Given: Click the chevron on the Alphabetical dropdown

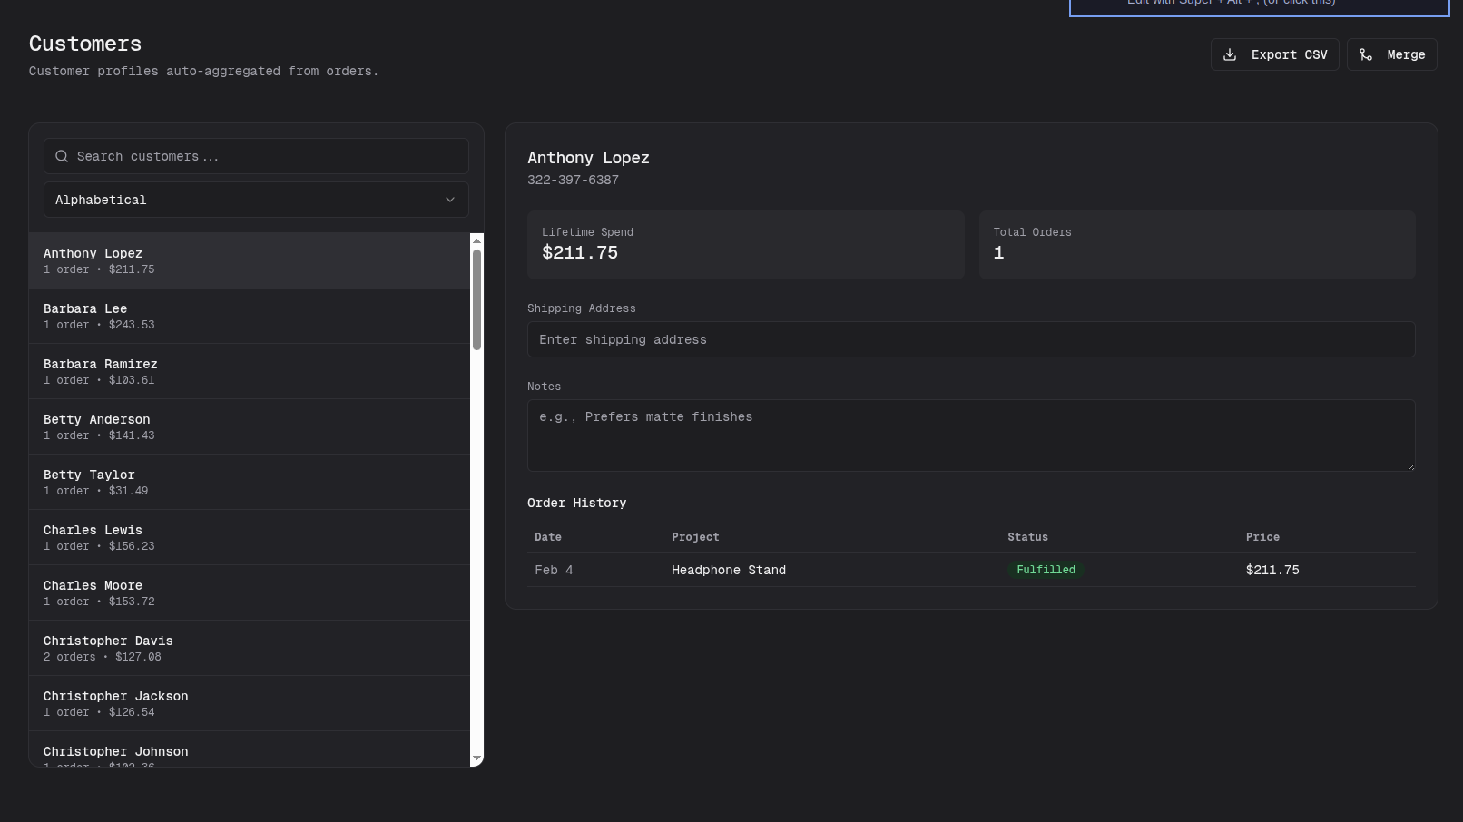Looking at the screenshot, I should 450,200.
